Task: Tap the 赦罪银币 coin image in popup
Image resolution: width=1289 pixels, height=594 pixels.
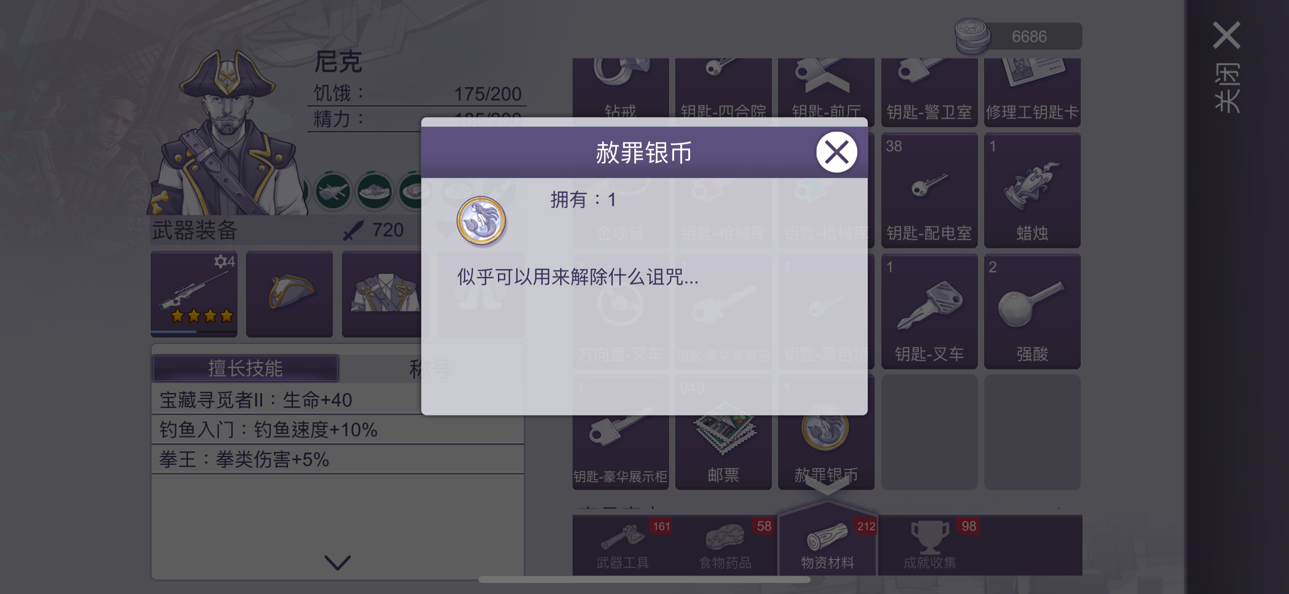Action: [x=481, y=221]
